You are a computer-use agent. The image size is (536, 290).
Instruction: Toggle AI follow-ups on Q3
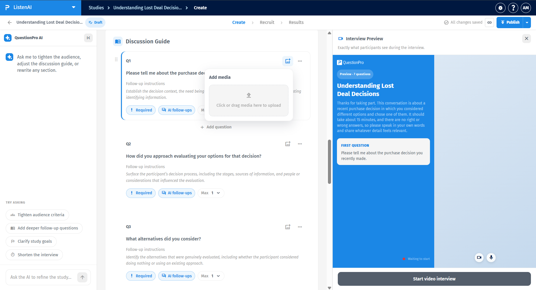(177, 276)
